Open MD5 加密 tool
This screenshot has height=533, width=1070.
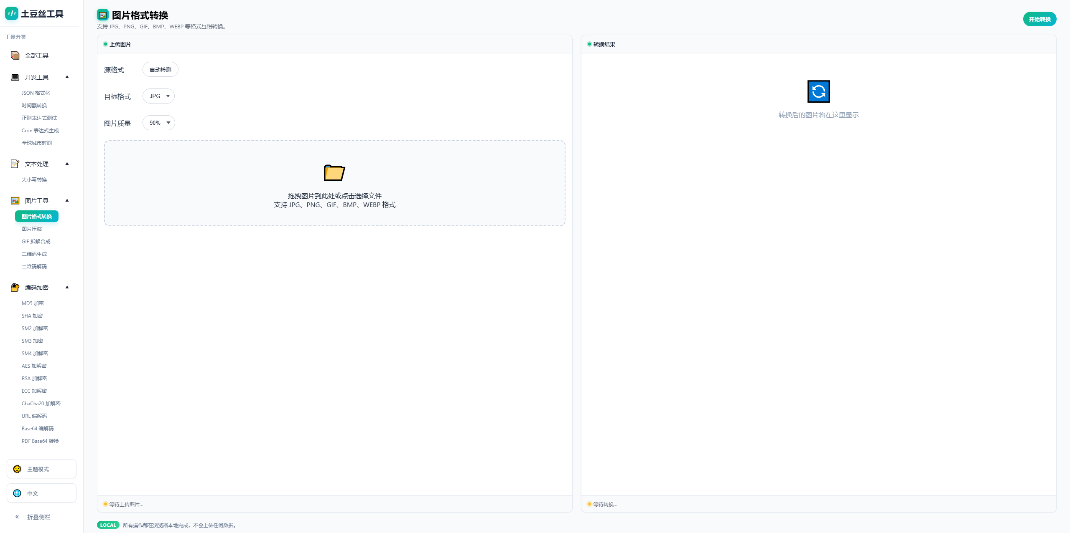click(x=33, y=303)
